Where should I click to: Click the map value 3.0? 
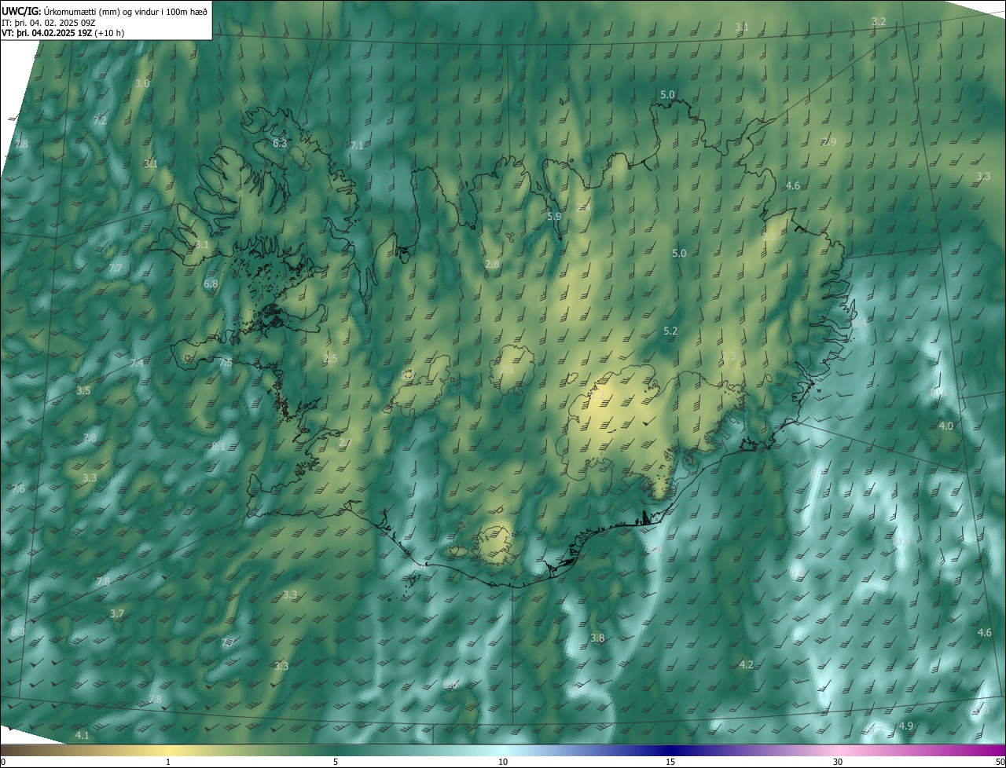(142, 83)
